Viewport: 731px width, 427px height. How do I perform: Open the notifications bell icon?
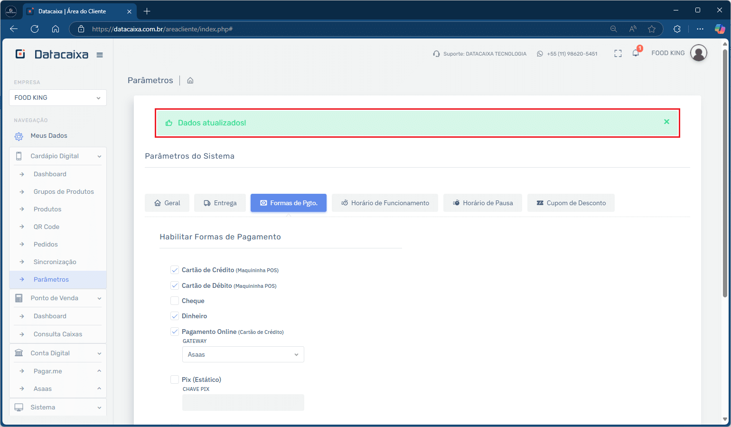pyautogui.click(x=636, y=53)
